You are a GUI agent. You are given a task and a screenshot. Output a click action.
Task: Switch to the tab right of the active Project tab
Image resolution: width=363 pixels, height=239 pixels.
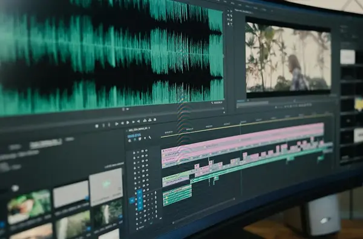(x=70, y=139)
